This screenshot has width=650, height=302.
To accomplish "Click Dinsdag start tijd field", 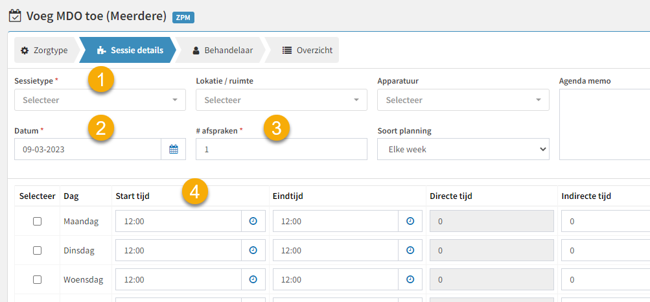I will (x=179, y=250).
